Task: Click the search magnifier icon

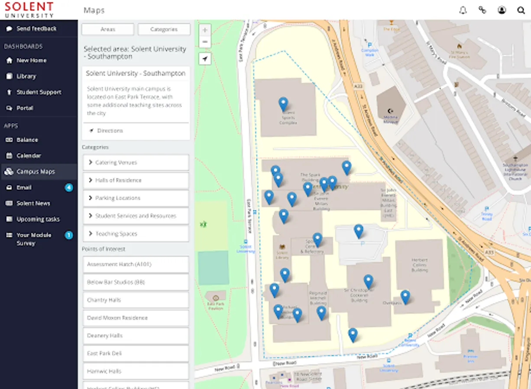Action: (x=521, y=10)
